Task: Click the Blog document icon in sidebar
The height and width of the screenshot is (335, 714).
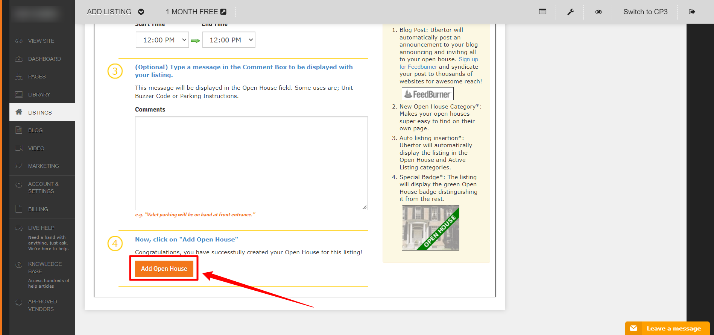Action: click(19, 130)
